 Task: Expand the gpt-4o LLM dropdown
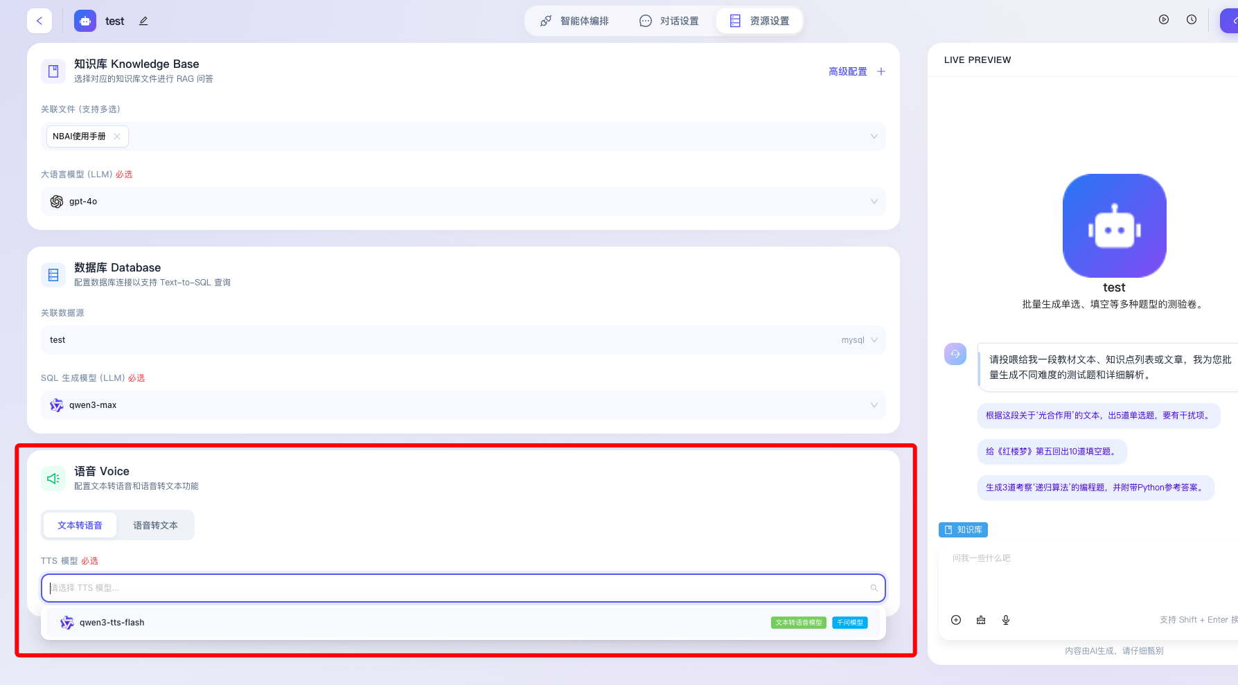point(463,202)
